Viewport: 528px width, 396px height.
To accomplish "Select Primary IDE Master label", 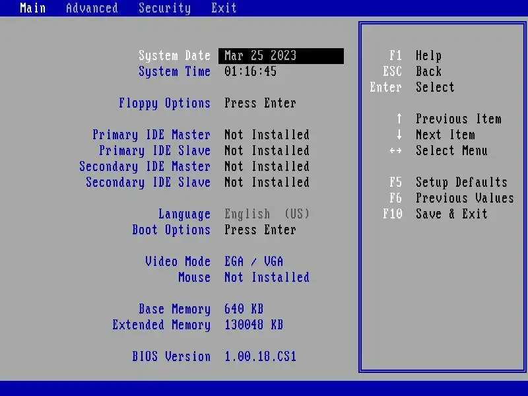I will point(152,135).
